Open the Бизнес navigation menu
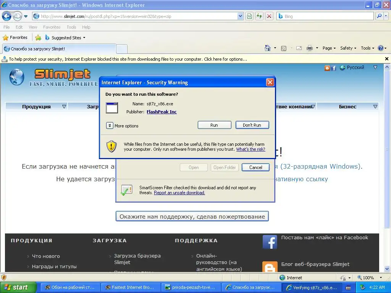This screenshot has height=293, width=391. coord(347,107)
